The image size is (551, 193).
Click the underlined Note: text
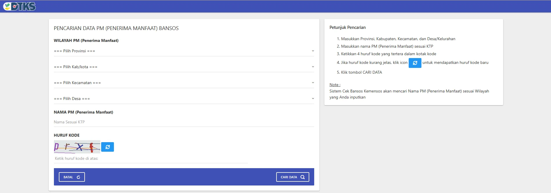[335, 85]
